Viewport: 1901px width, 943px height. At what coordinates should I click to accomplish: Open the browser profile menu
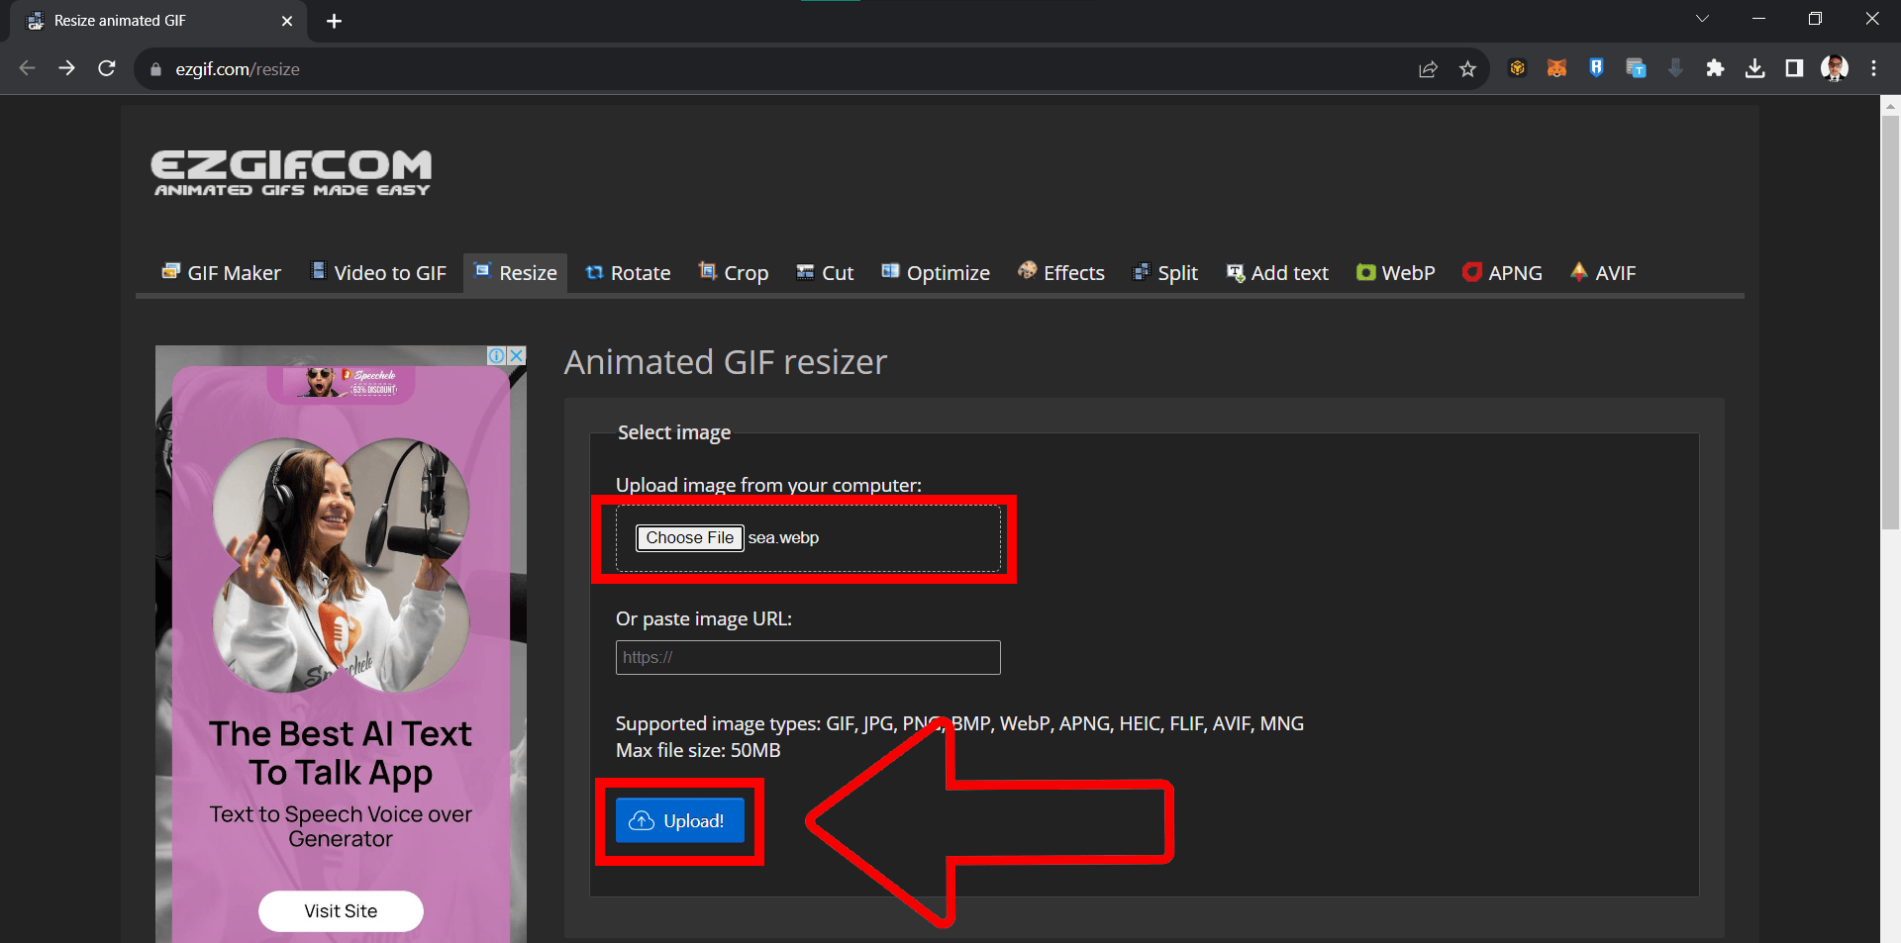click(1835, 68)
